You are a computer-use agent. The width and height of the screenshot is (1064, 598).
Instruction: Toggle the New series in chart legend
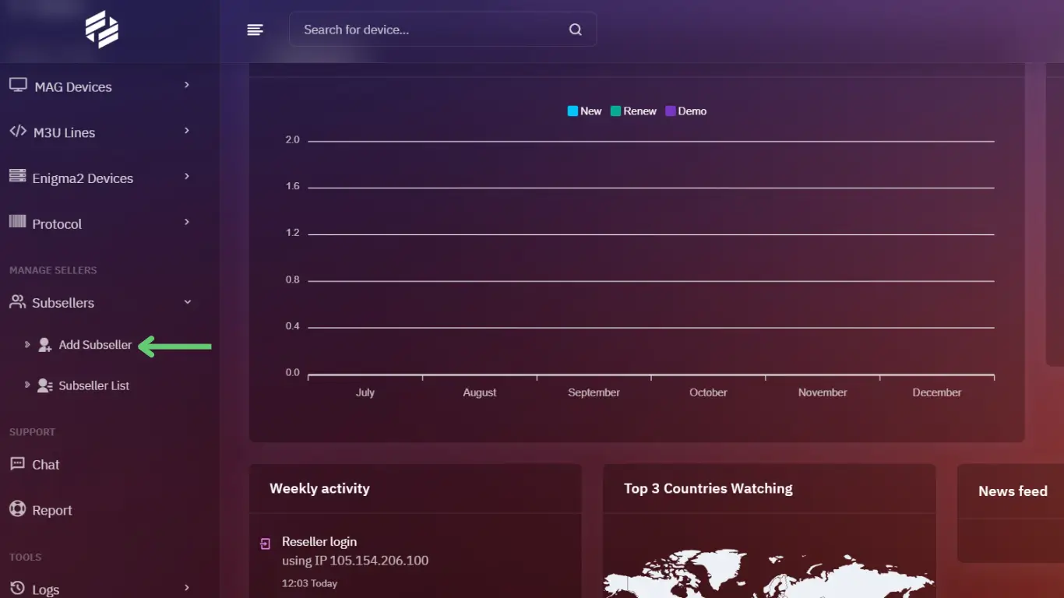pyautogui.click(x=585, y=111)
